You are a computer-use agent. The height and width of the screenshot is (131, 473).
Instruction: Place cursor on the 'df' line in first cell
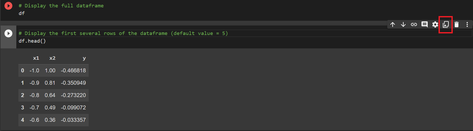tap(22, 13)
